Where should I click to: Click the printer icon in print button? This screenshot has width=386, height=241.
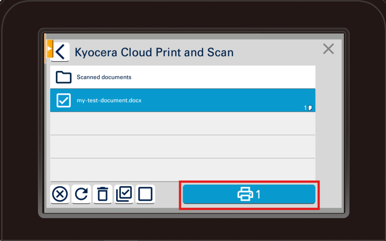point(245,194)
